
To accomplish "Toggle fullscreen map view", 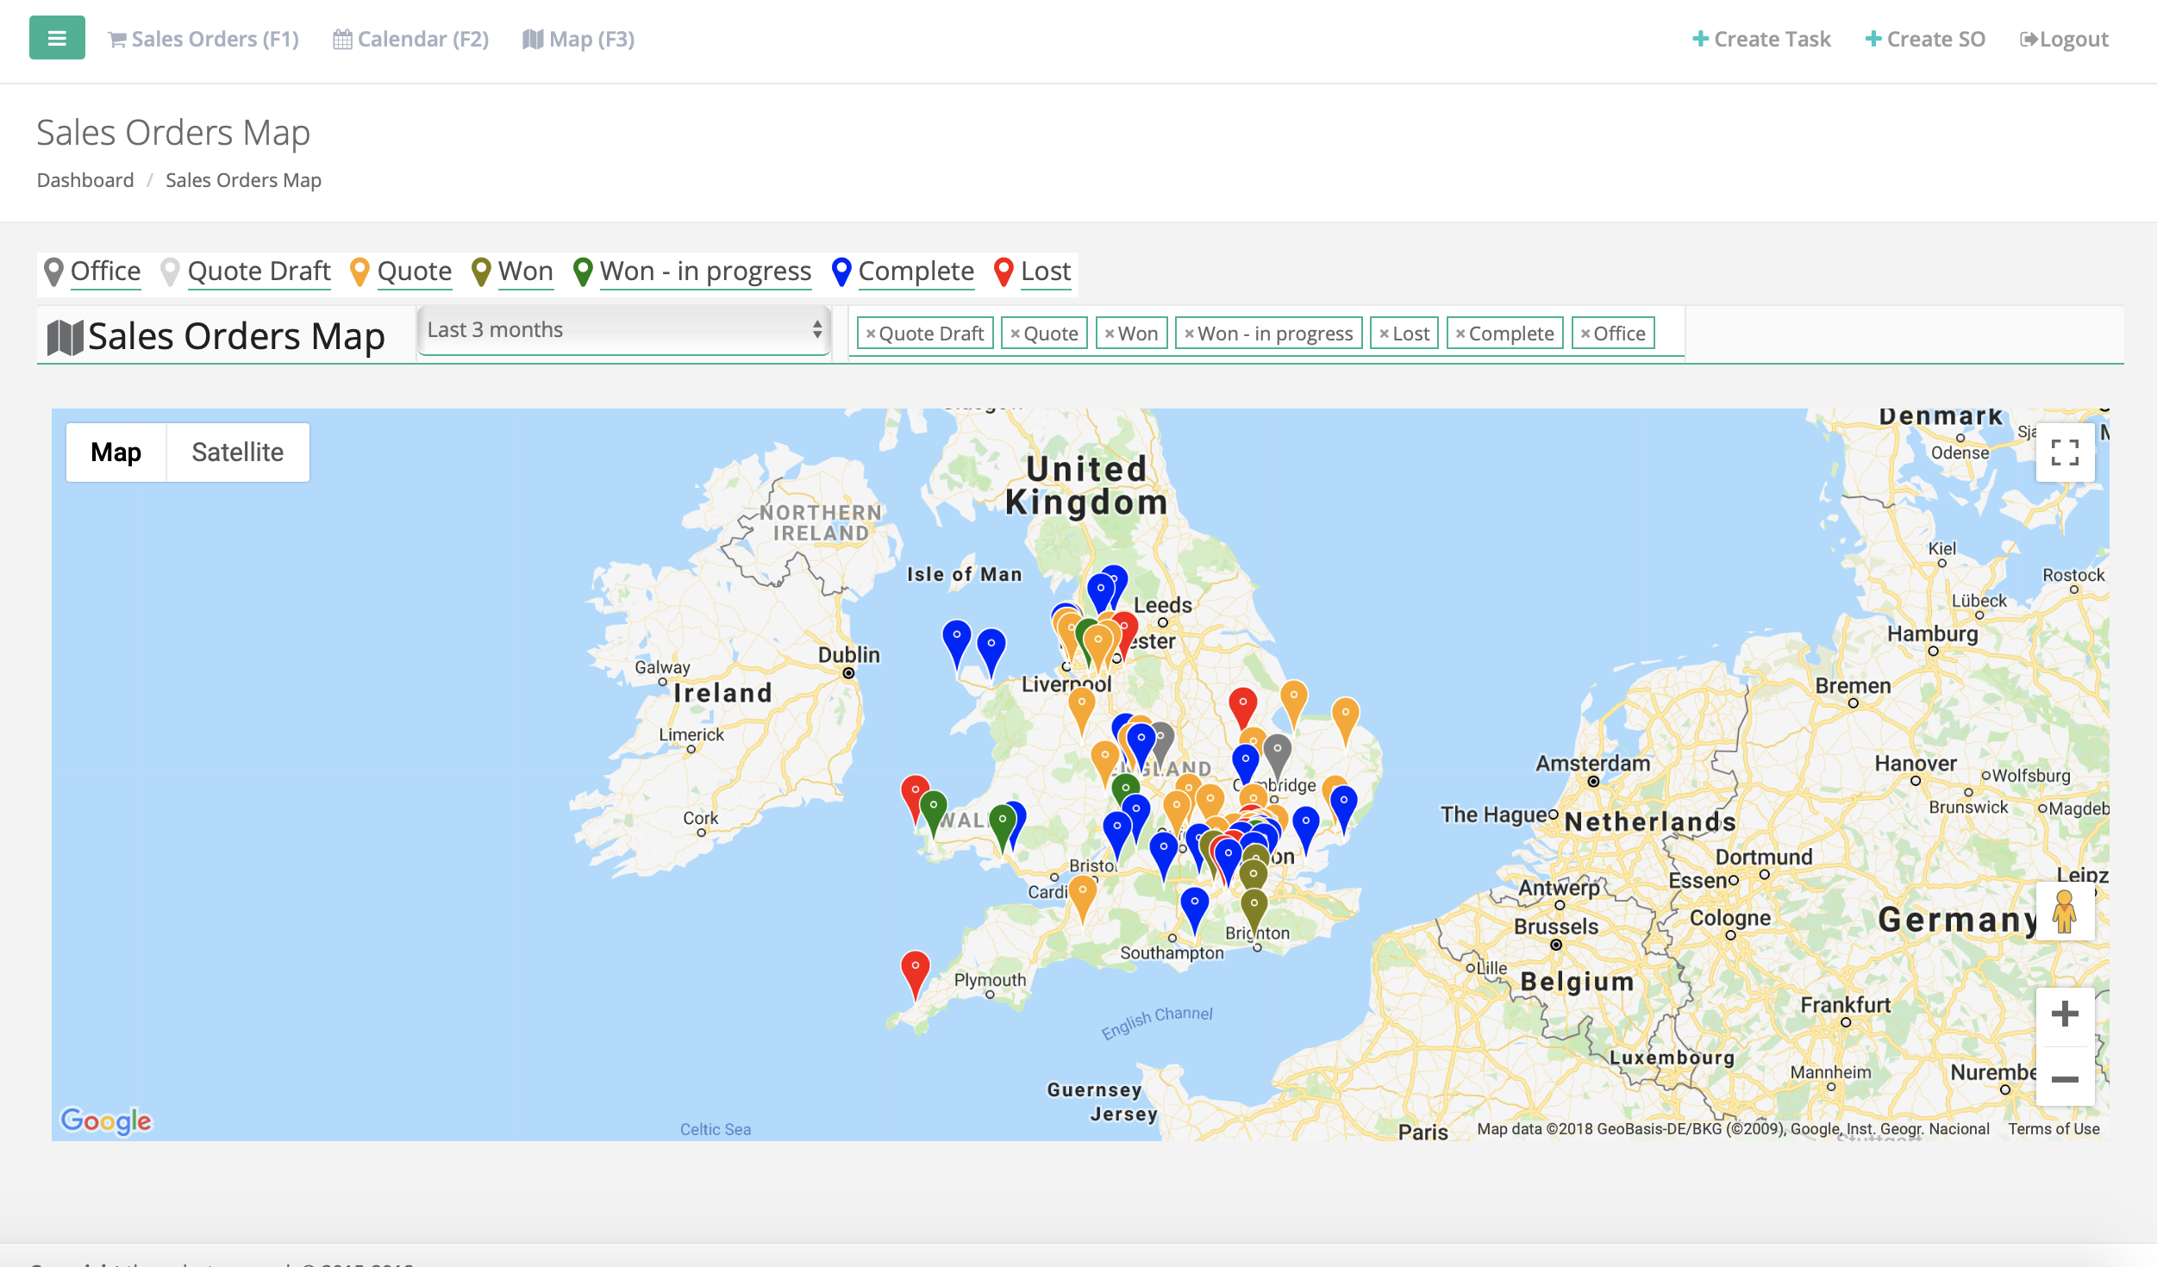I will [x=2064, y=452].
